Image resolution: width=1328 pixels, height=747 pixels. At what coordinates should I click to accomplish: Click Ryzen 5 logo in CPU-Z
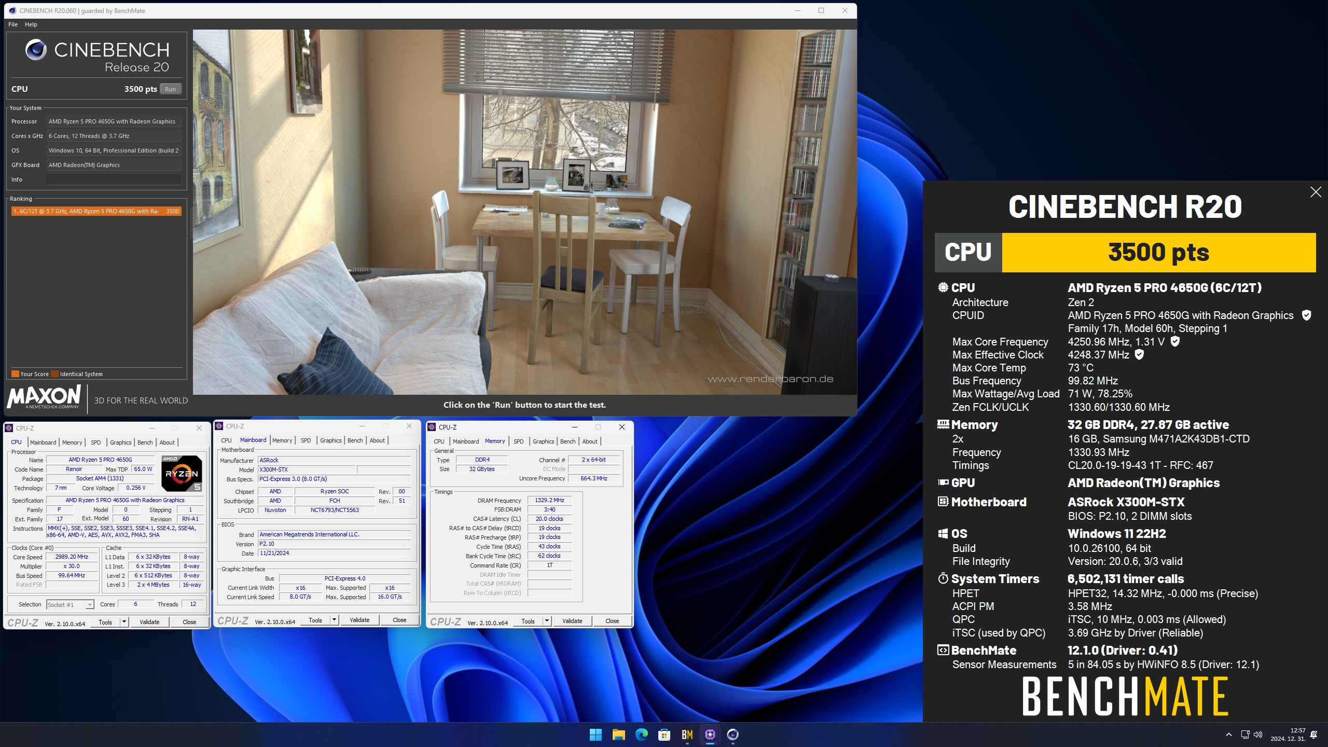pyautogui.click(x=181, y=473)
